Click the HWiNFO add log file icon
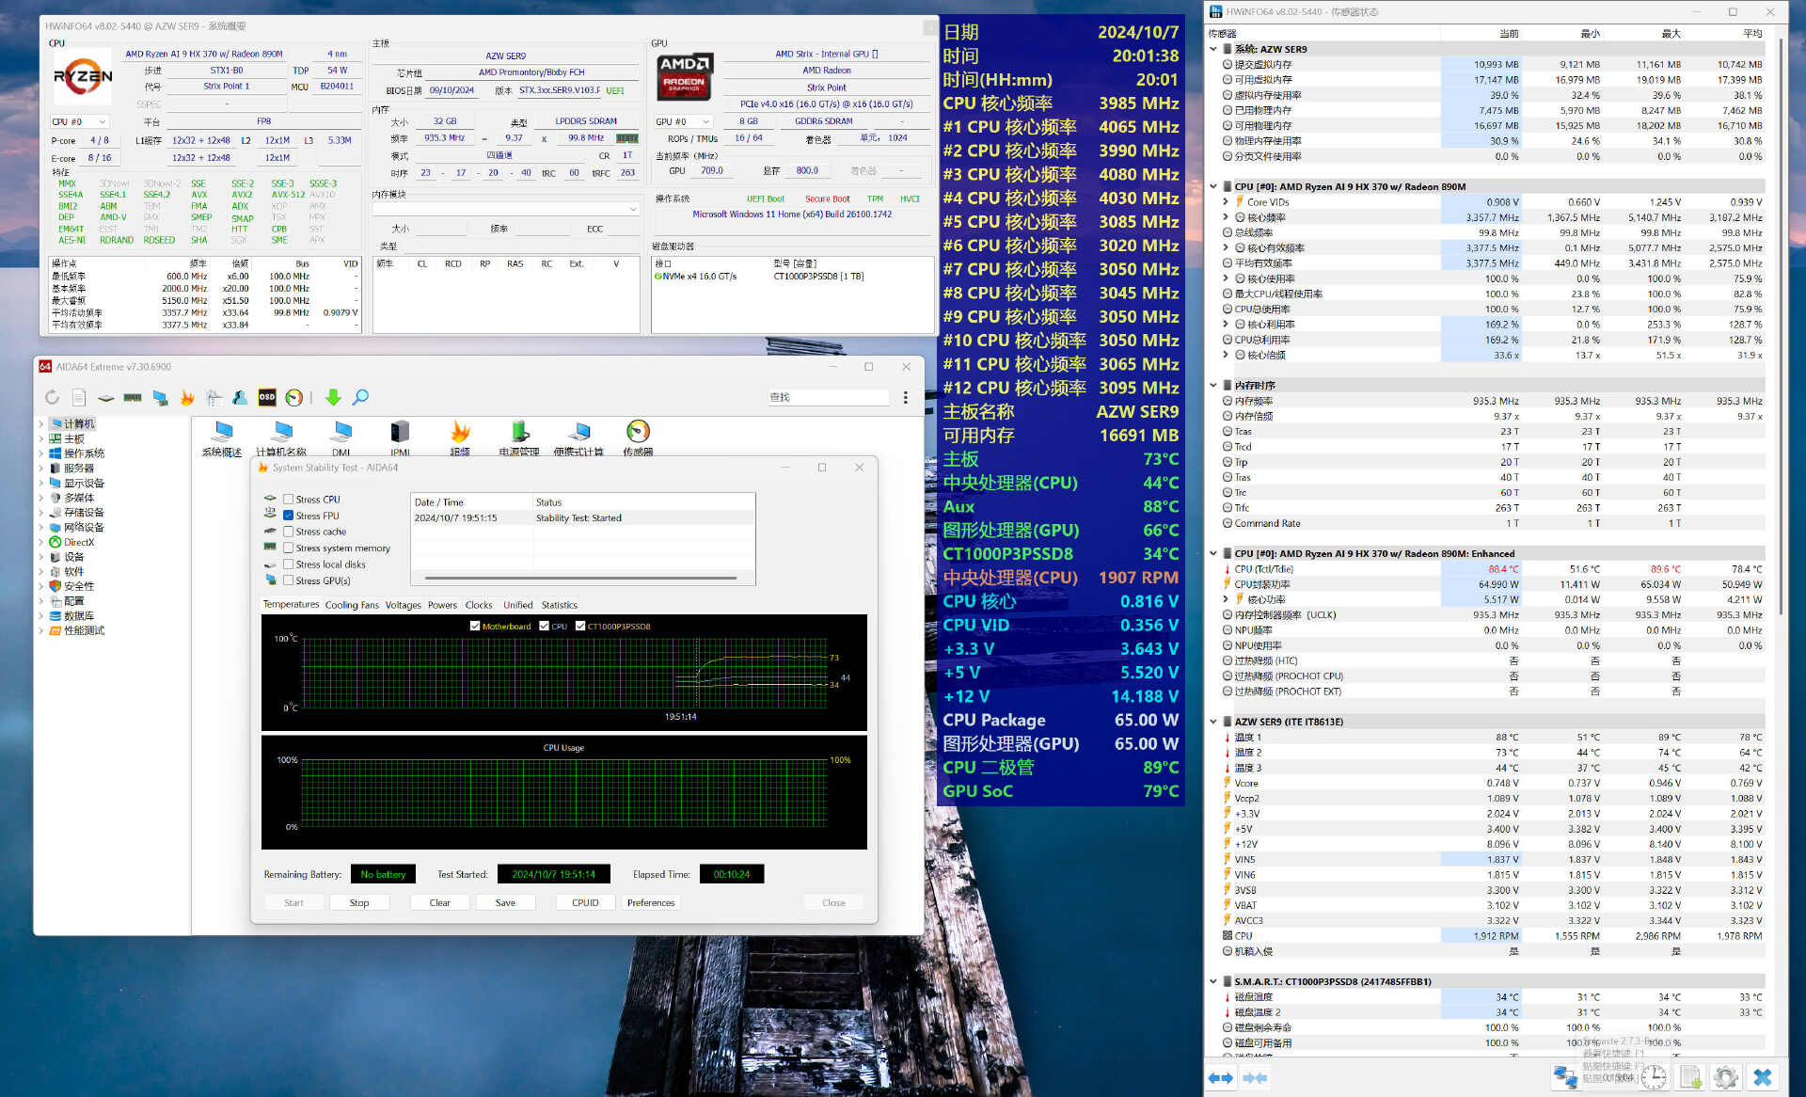Image resolution: width=1806 pixels, height=1097 pixels. click(1690, 1077)
